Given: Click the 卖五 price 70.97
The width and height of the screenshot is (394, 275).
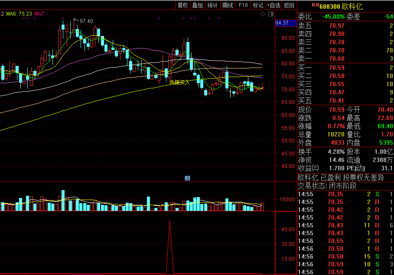Looking at the screenshot, I should tap(337, 26).
